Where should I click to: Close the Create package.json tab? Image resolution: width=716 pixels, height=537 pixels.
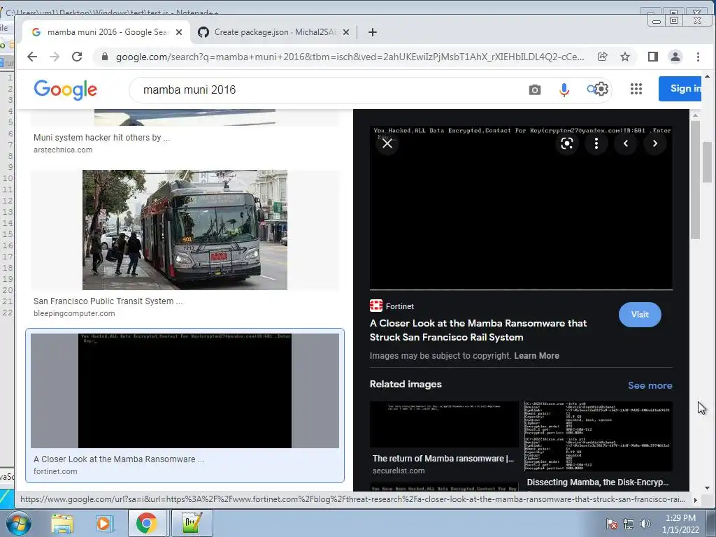pyautogui.click(x=346, y=32)
